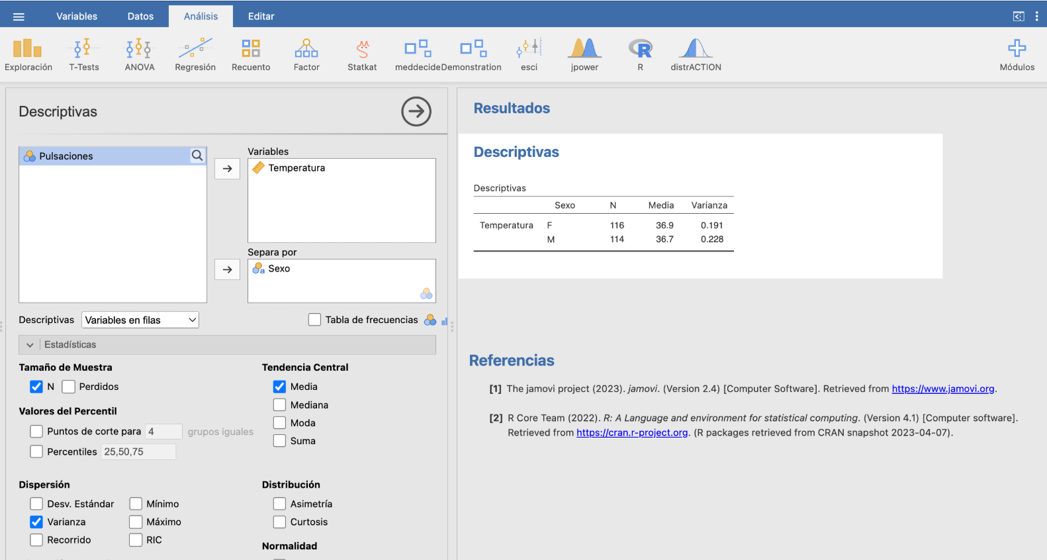The width and height of the screenshot is (1047, 560).
Task: Click the three-dot options menu
Action: click(1036, 17)
